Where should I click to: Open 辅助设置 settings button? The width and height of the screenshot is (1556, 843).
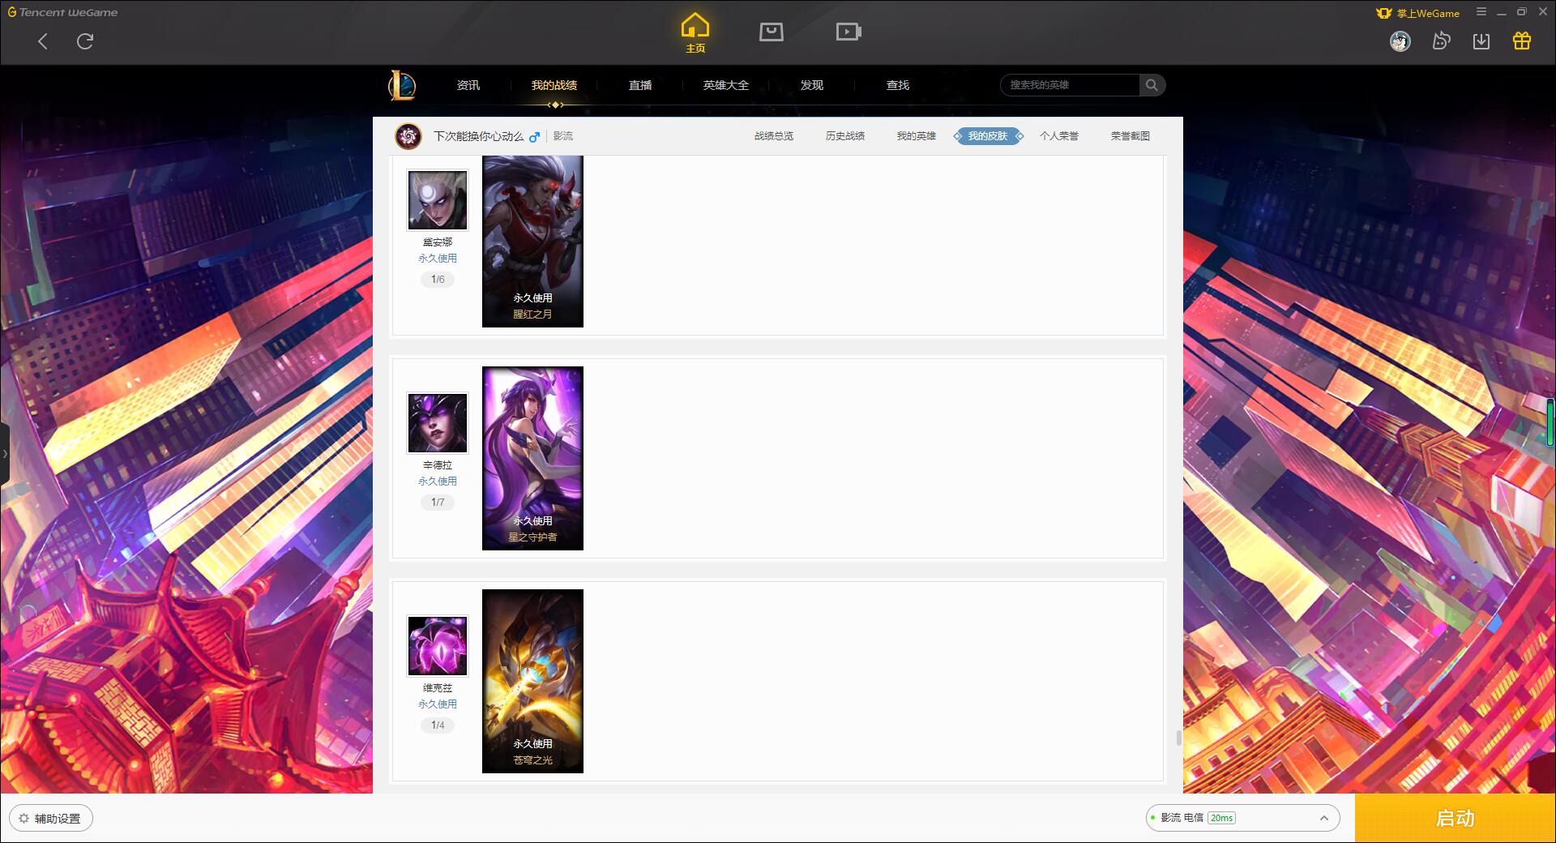[51, 818]
